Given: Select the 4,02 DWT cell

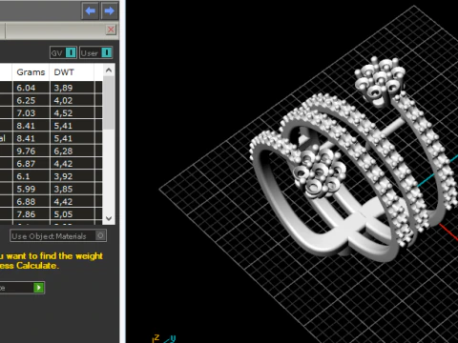Looking at the screenshot, I should tap(73, 100).
